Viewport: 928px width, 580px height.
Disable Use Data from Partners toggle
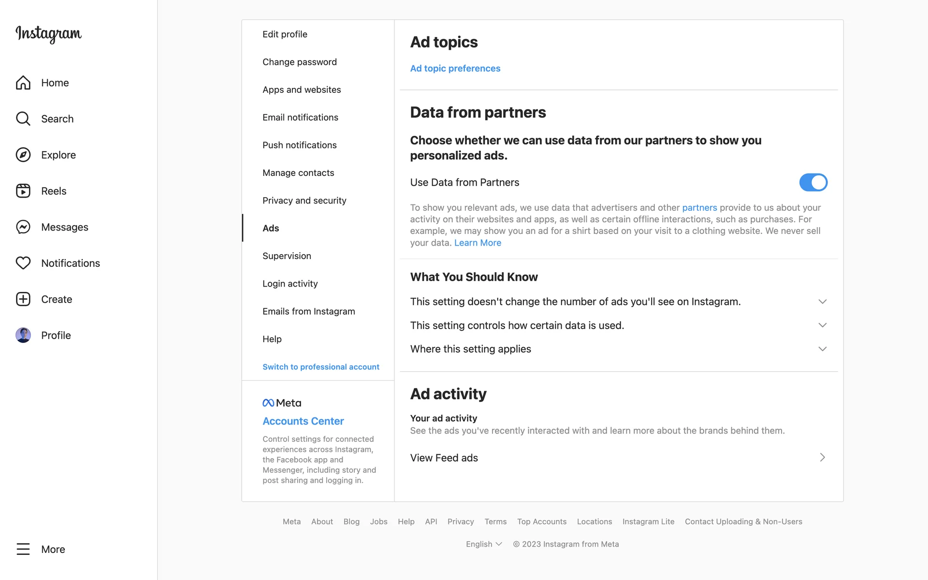tap(813, 182)
